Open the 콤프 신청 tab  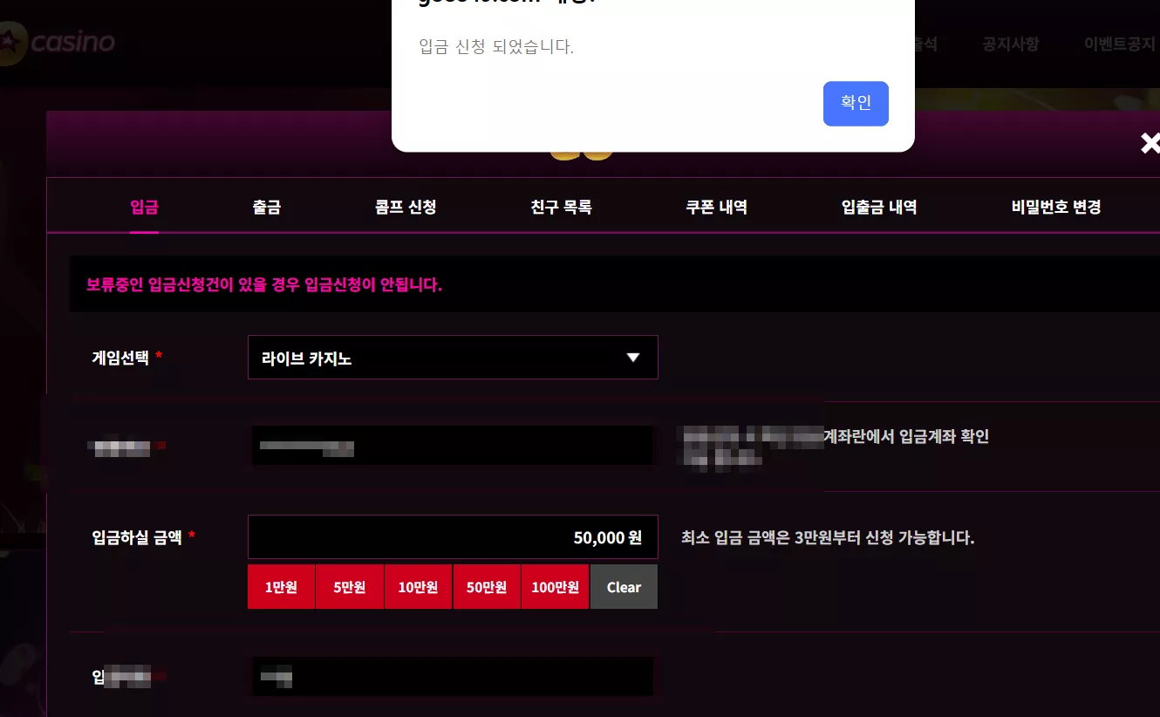pos(406,208)
